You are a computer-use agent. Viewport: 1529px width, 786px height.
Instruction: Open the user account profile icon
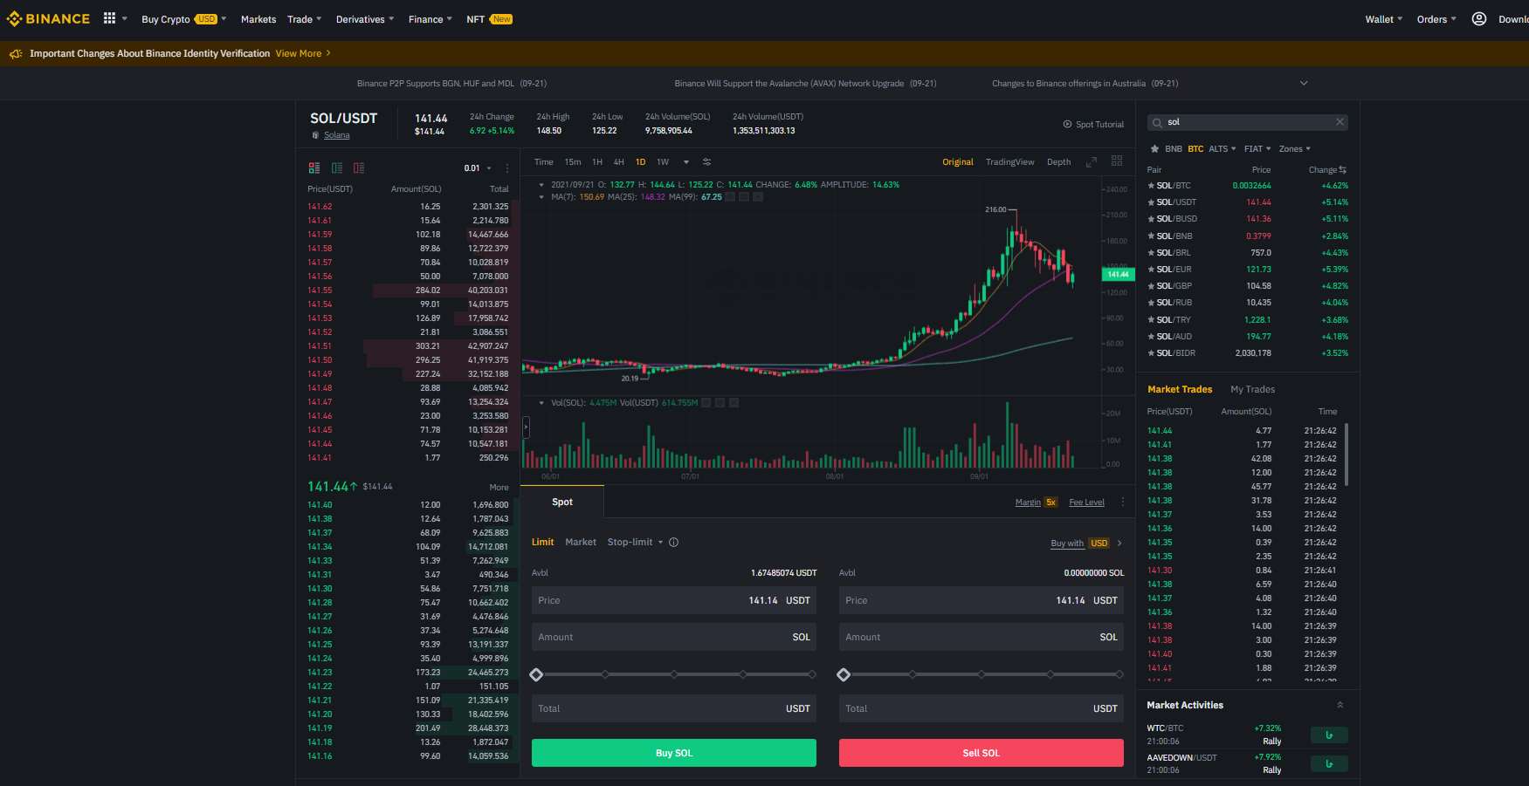pos(1478,18)
